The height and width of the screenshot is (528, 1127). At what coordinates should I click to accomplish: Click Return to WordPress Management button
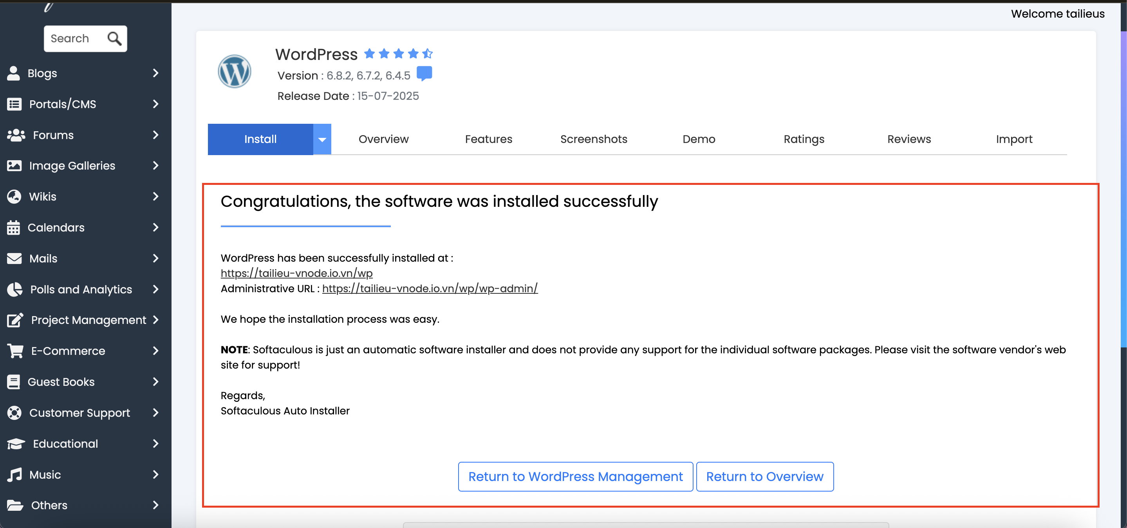575,477
